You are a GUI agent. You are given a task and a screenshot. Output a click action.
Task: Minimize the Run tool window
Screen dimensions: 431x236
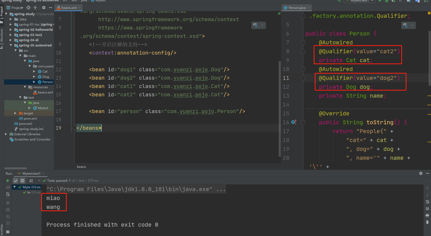point(428,173)
